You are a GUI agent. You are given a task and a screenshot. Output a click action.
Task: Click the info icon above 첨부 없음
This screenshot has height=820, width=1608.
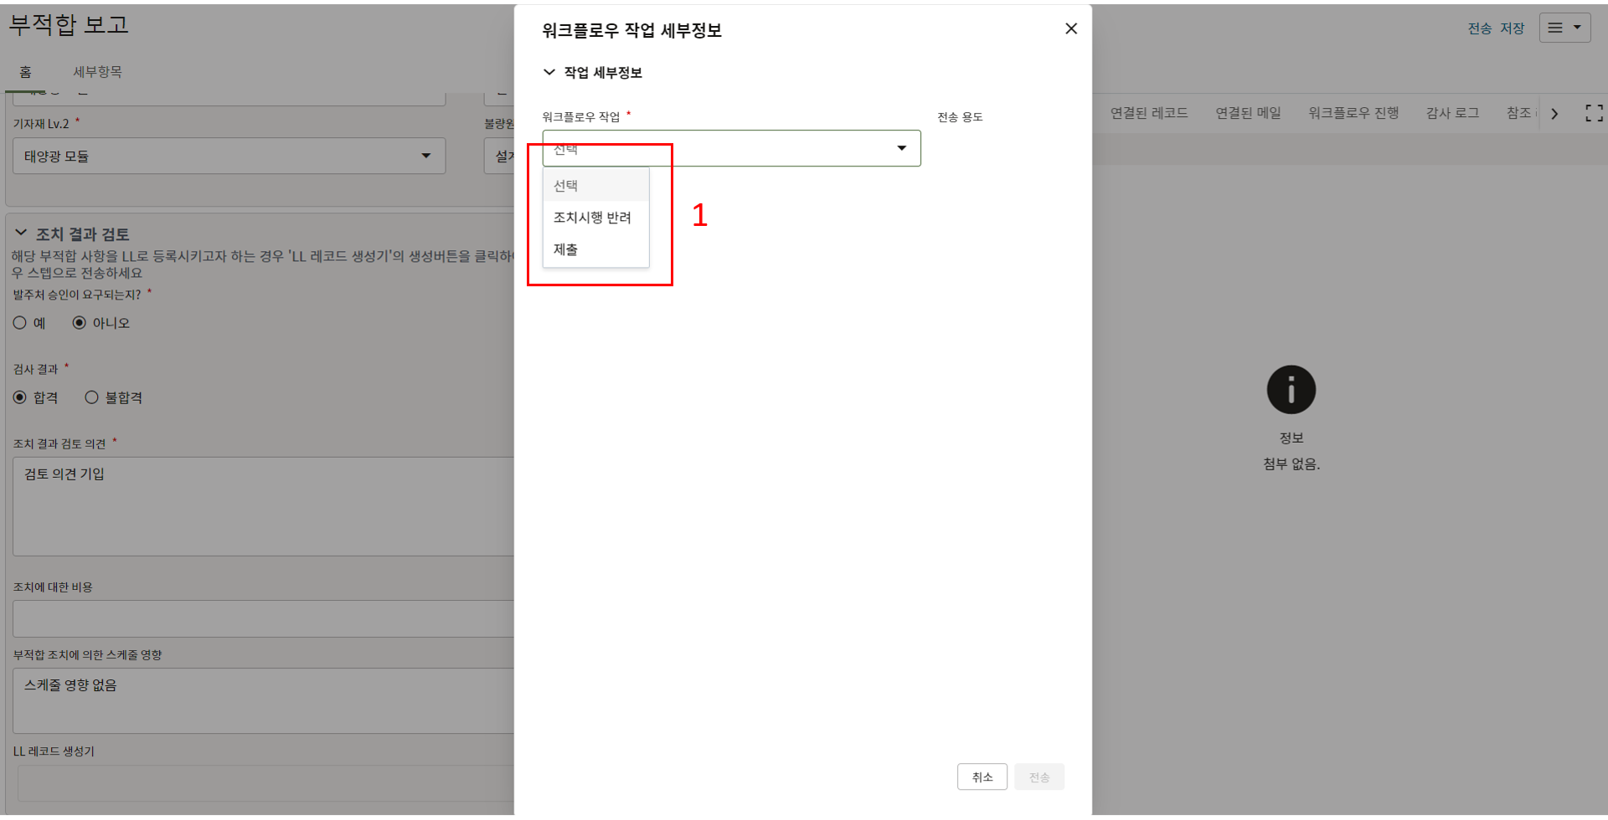pyautogui.click(x=1291, y=390)
